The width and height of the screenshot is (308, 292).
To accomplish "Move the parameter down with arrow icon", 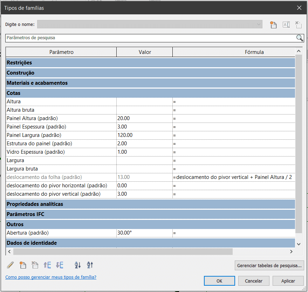I will pyautogui.click(x=60, y=265).
